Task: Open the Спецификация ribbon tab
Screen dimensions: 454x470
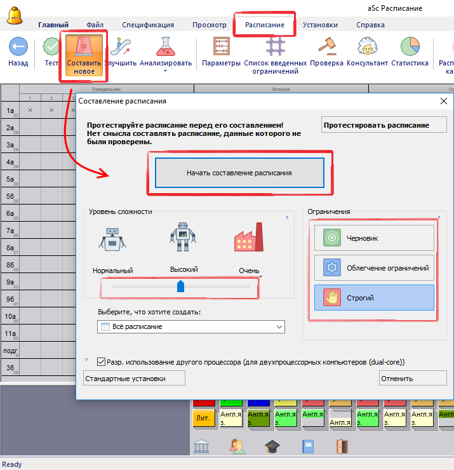Action: 148,25
